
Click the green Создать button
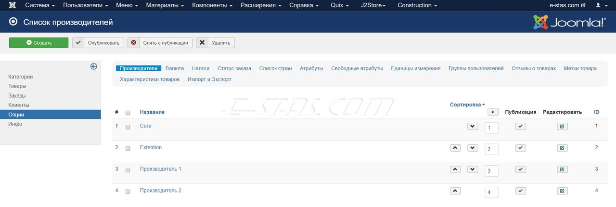click(38, 42)
